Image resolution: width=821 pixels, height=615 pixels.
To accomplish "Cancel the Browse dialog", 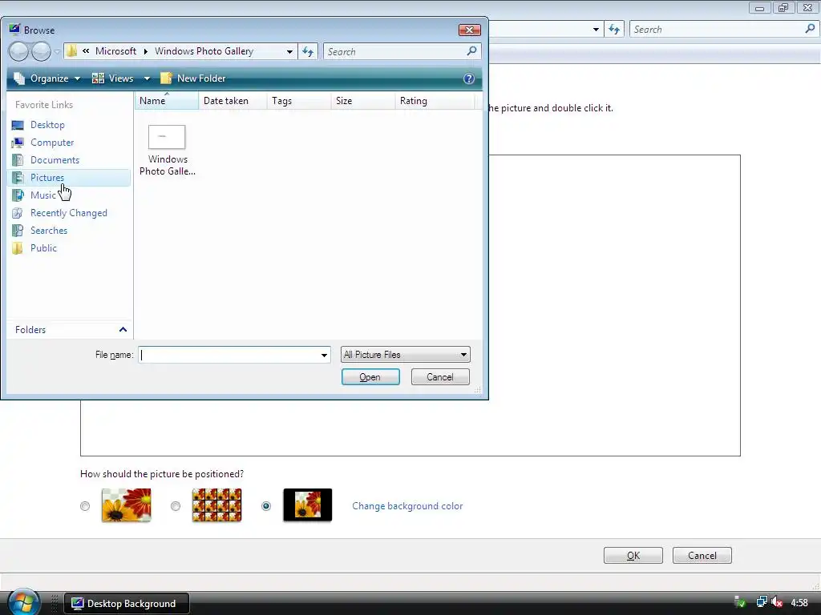I will tap(440, 377).
